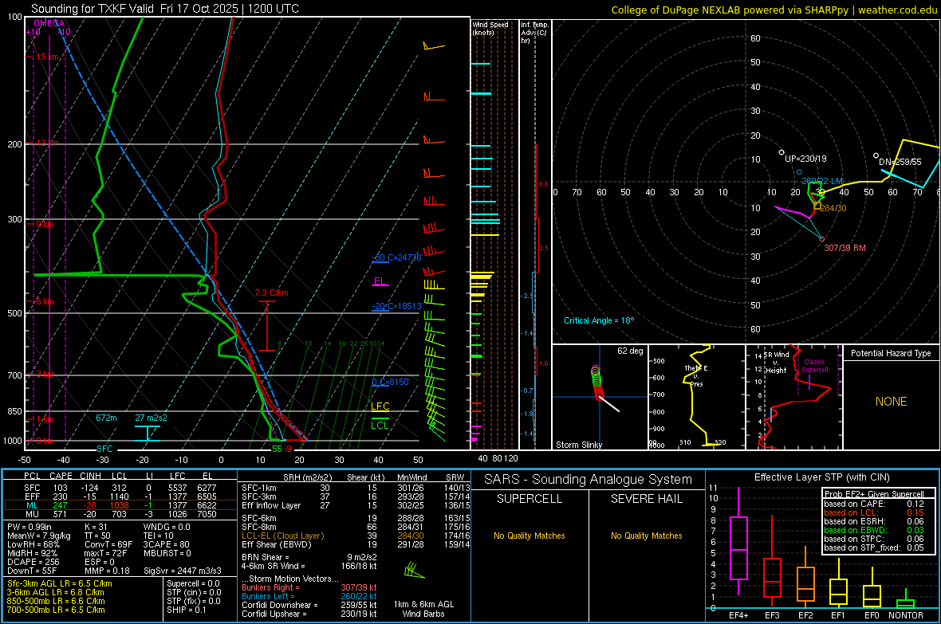Click the 12 km height marker
Screen dimensions: 941x624
[47, 143]
